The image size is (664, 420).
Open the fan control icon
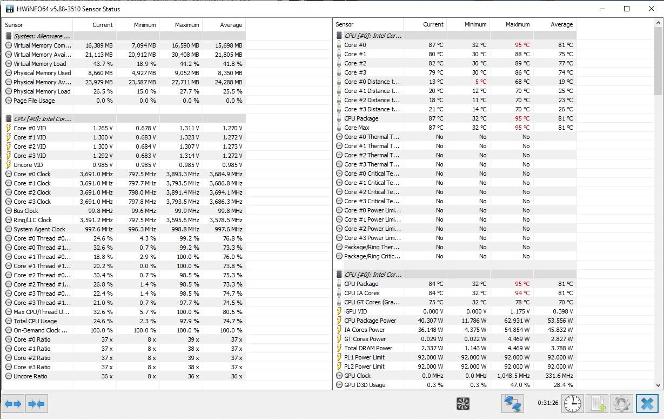coord(463,403)
